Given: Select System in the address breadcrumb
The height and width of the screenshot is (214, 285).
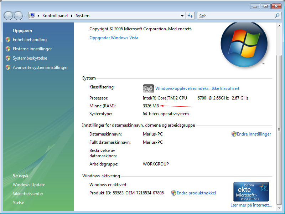Looking at the screenshot, I should 83,16.
